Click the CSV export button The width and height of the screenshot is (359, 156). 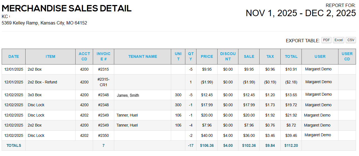coord(351,40)
